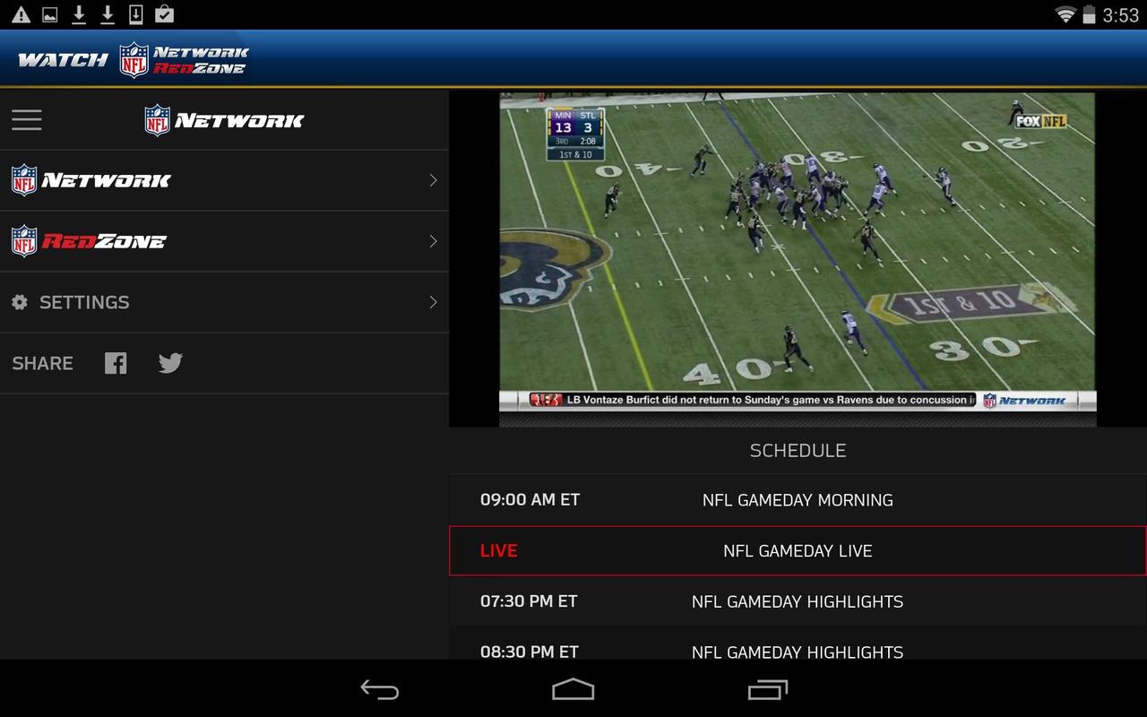Select the 08:30 PM GameDay Highlights row
1147x717 pixels.
798,645
